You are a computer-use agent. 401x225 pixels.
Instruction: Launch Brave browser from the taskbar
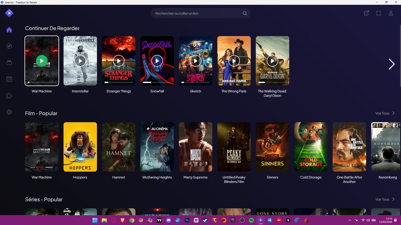pyautogui.click(x=123, y=220)
